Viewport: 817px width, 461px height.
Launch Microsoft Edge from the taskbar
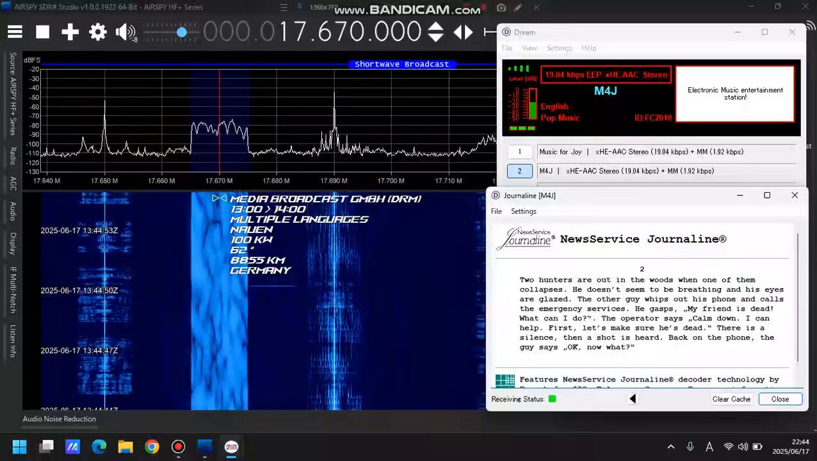coord(99,446)
